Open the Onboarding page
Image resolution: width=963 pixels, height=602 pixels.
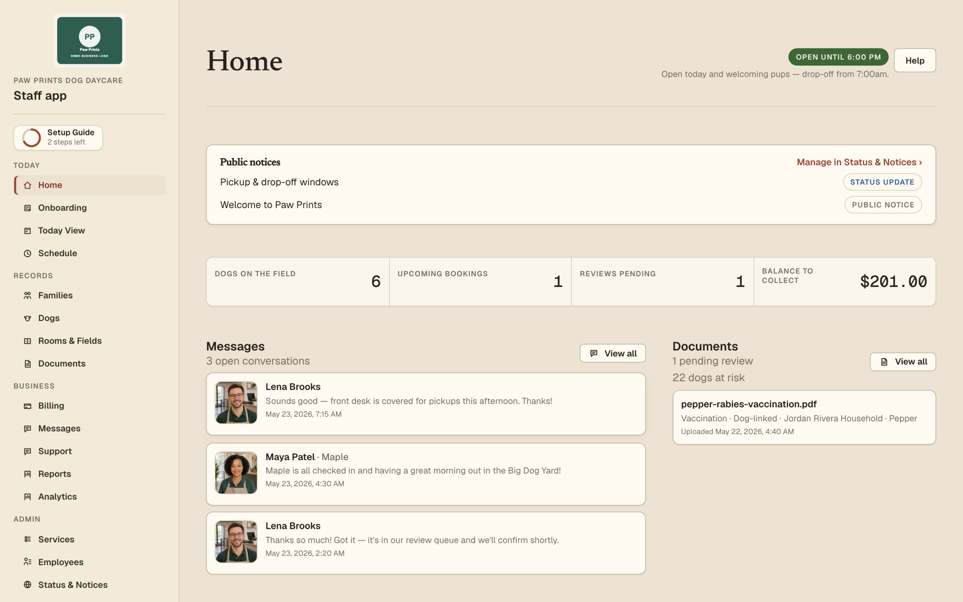click(89, 208)
